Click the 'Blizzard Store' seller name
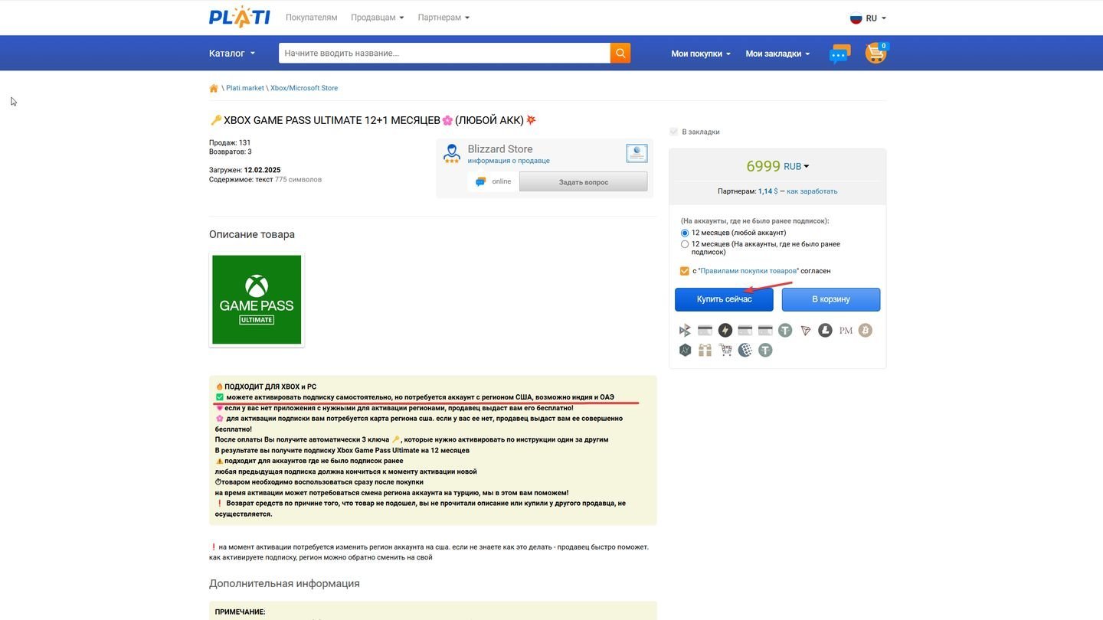 [500, 148]
